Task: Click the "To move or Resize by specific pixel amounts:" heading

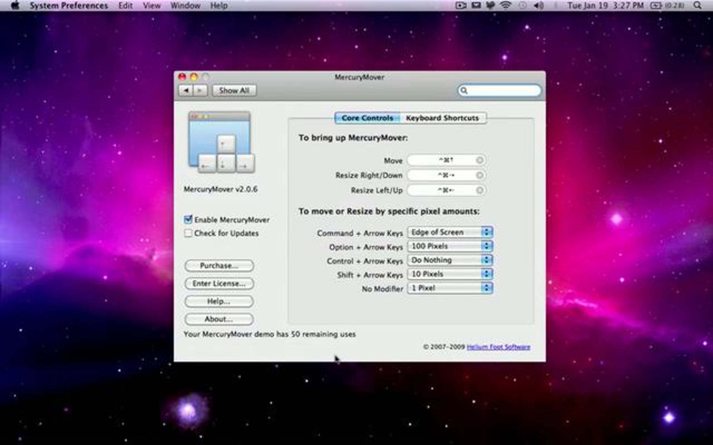Action: coord(389,211)
